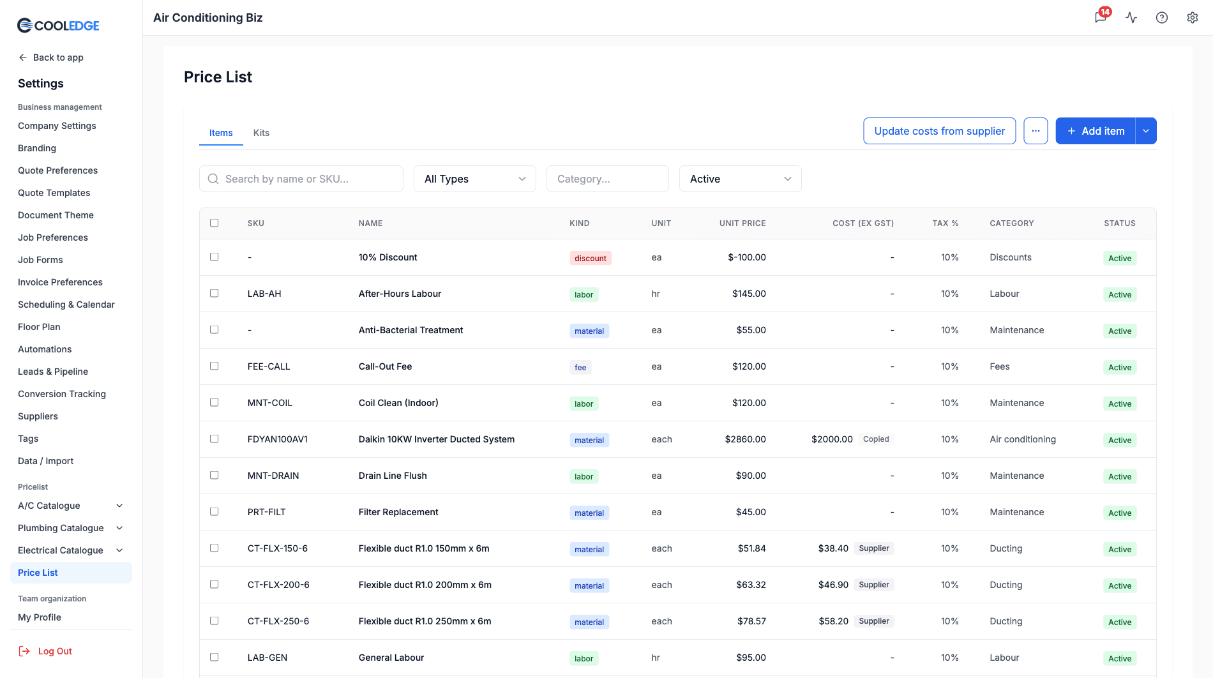Open the All Types dropdown
This screenshot has width=1213, height=678.
[475, 179]
